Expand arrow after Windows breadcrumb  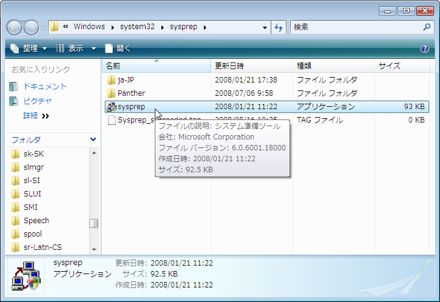(112, 27)
